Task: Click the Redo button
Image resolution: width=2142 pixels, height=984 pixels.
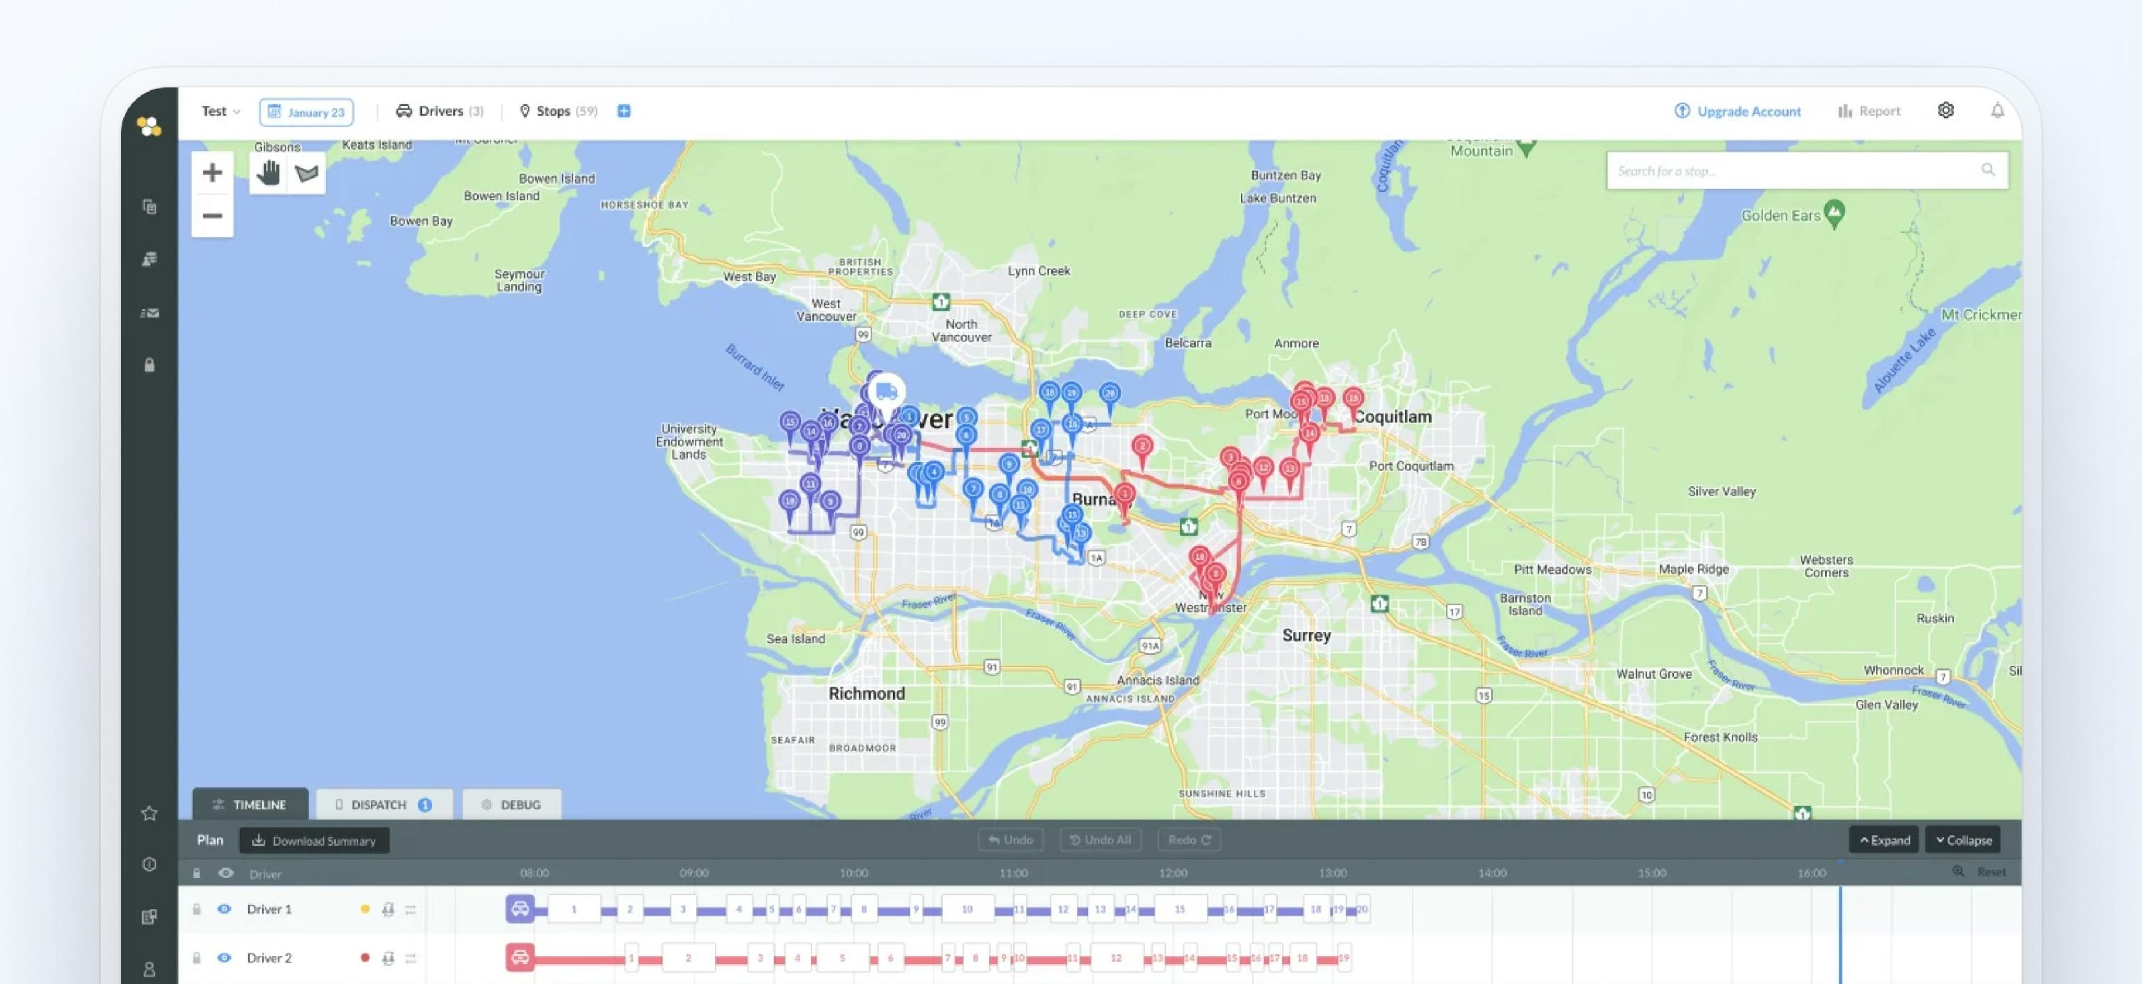Action: click(1189, 840)
